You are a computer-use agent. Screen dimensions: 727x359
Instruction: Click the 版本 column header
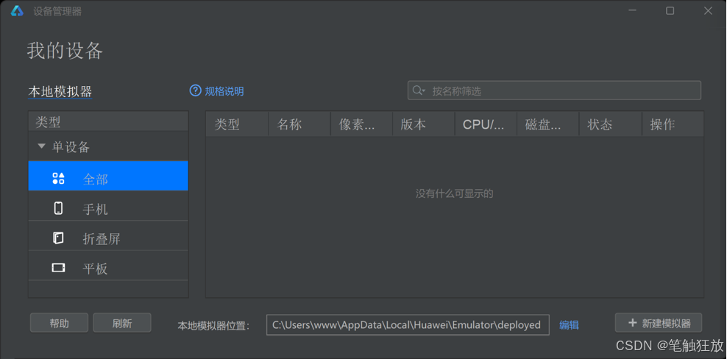(424, 124)
